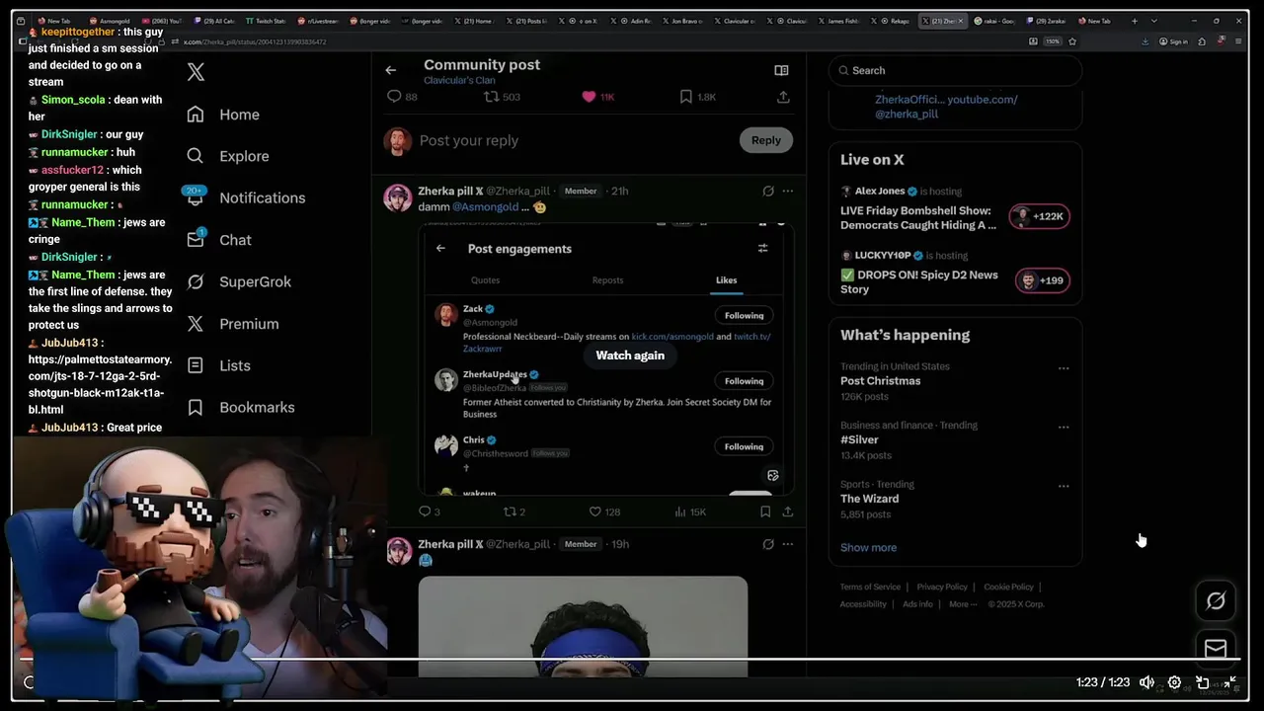Image resolution: width=1264 pixels, height=711 pixels.
Task: Exit fullscreen using the video control
Action: tap(1230, 682)
